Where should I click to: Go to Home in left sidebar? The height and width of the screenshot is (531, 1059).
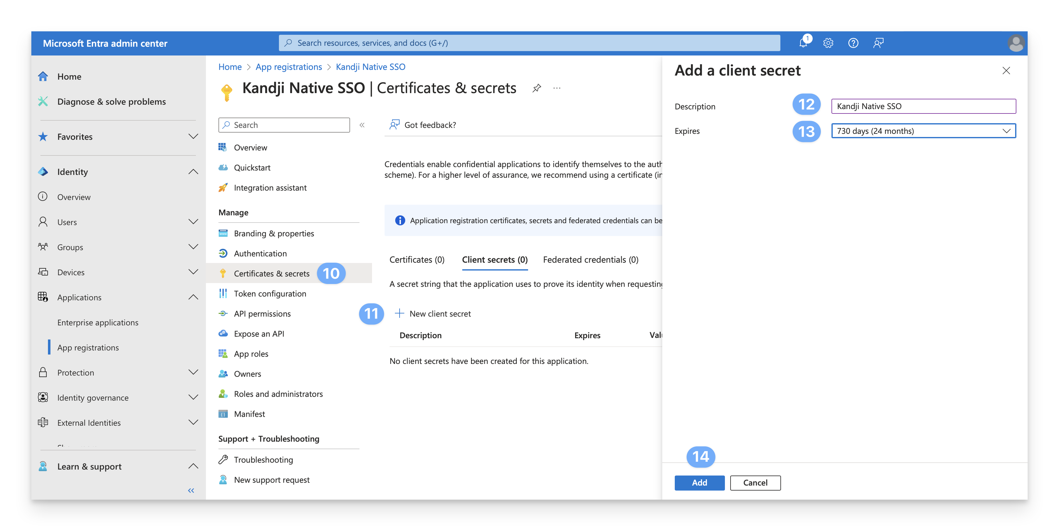(x=70, y=76)
